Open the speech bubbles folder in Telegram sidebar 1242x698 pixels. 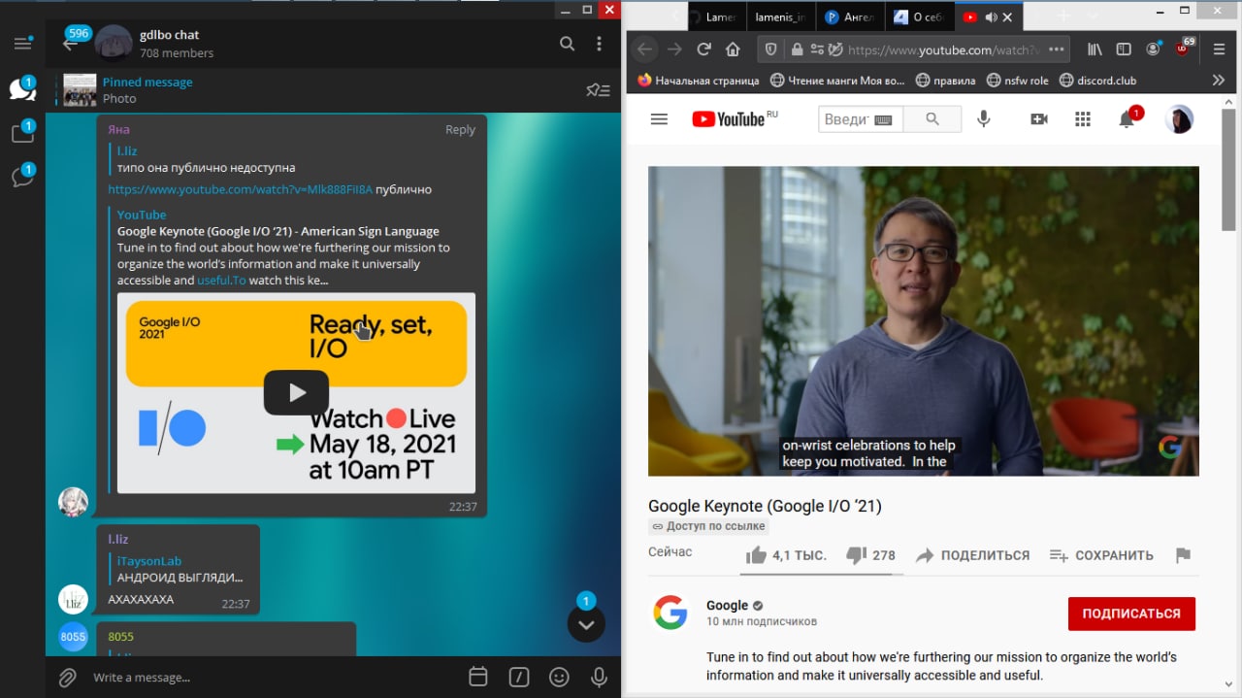pos(22,177)
